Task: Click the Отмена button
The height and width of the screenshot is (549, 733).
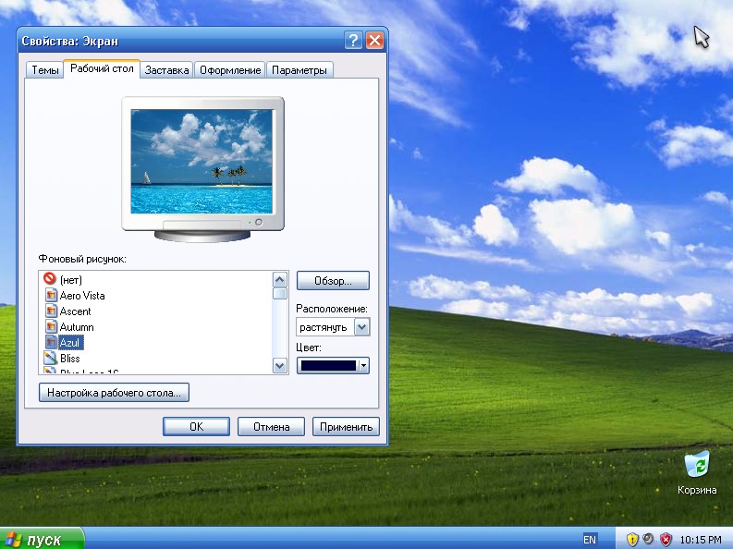Action: pyautogui.click(x=271, y=427)
